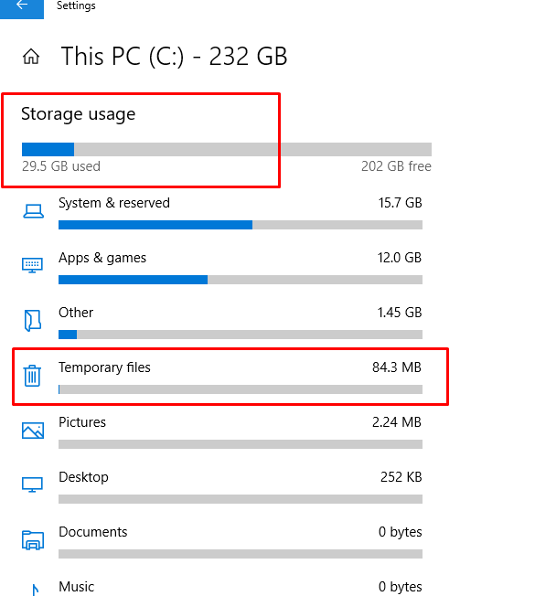This screenshot has width=535, height=596.
Task: Go to Settings home icon
Action: click(x=31, y=57)
